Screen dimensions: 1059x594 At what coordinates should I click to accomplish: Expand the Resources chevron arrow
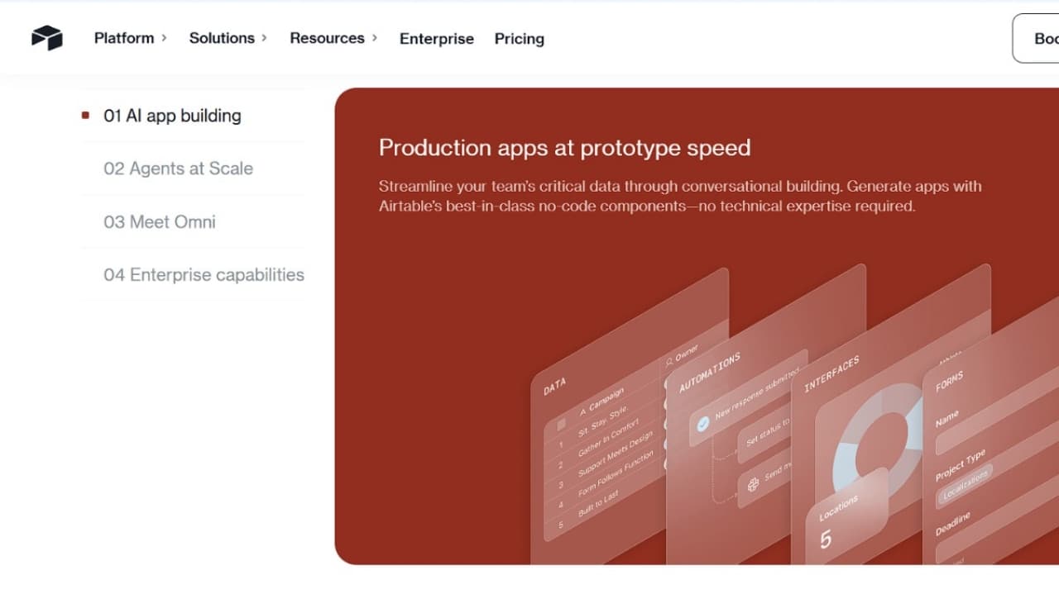374,38
